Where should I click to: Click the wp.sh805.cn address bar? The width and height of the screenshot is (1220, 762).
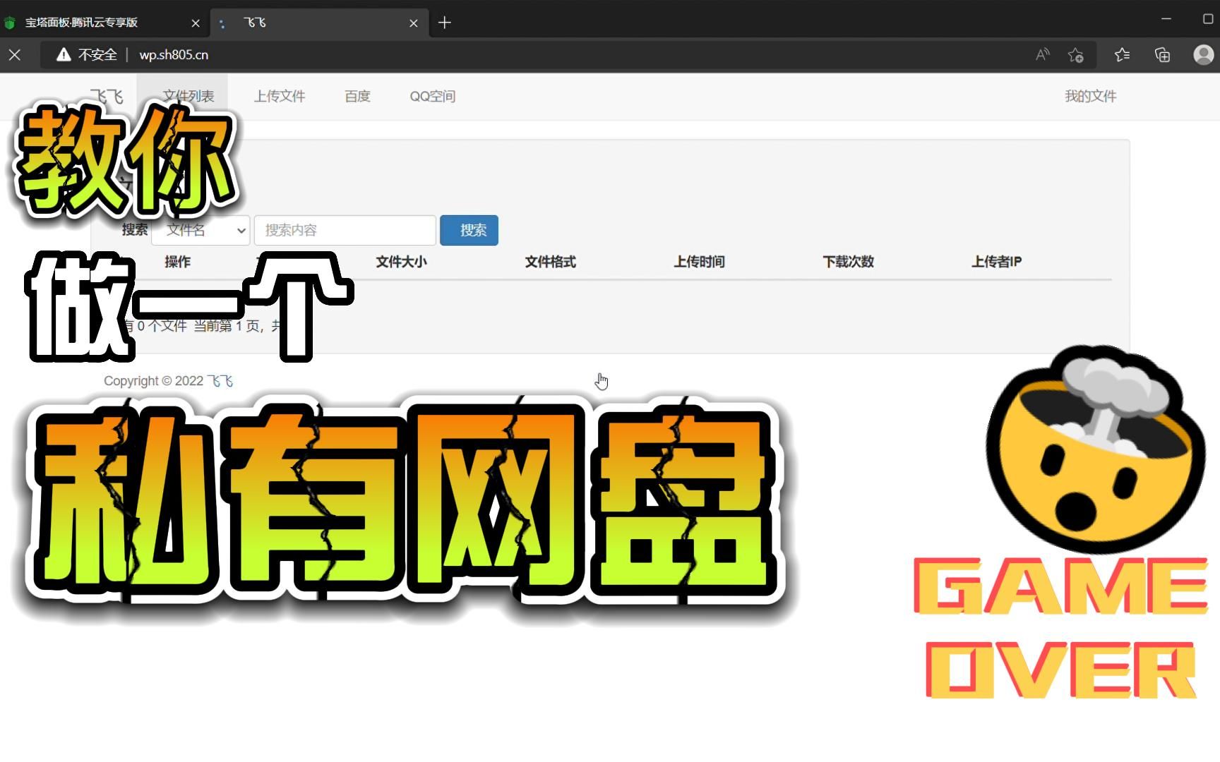pyautogui.click(x=174, y=54)
